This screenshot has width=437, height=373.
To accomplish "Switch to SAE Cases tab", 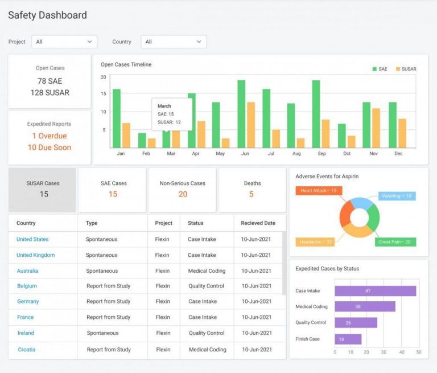I will (x=113, y=190).
